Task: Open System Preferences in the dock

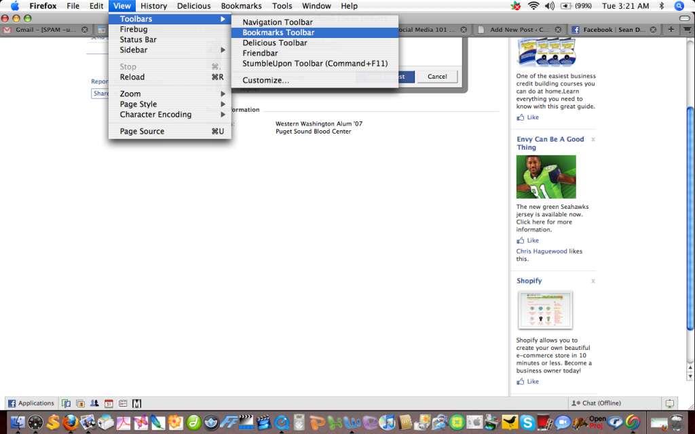Action: click(474, 423)
